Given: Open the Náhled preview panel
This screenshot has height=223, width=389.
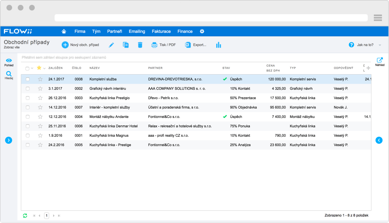Looking at the screenshot, I should coord(380,62).
